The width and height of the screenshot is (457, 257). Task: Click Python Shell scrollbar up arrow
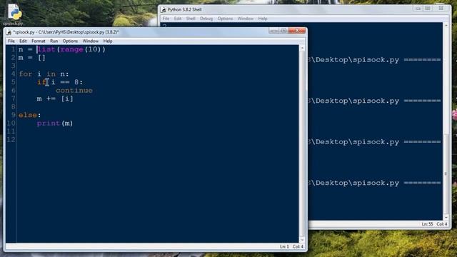pos(446,26)
